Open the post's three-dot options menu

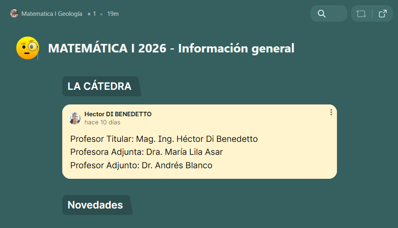(331, 112)
